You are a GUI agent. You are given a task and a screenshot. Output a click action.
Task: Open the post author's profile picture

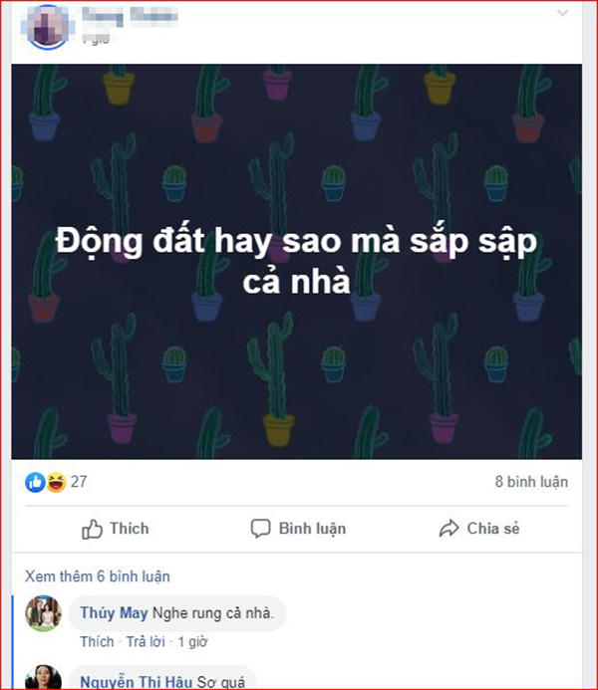point(46,27)
